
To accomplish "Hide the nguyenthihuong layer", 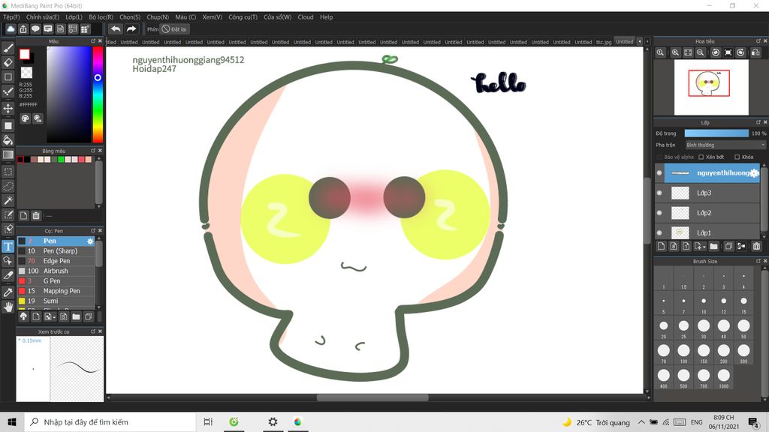I will coord(659,173).
